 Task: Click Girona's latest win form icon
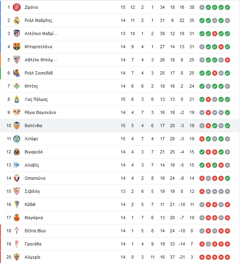227,8
